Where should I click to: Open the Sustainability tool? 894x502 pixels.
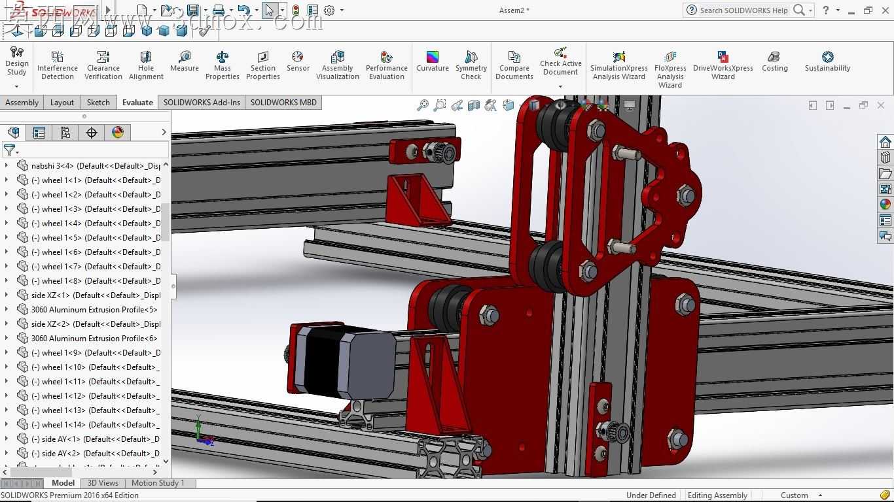pos(828,61)
